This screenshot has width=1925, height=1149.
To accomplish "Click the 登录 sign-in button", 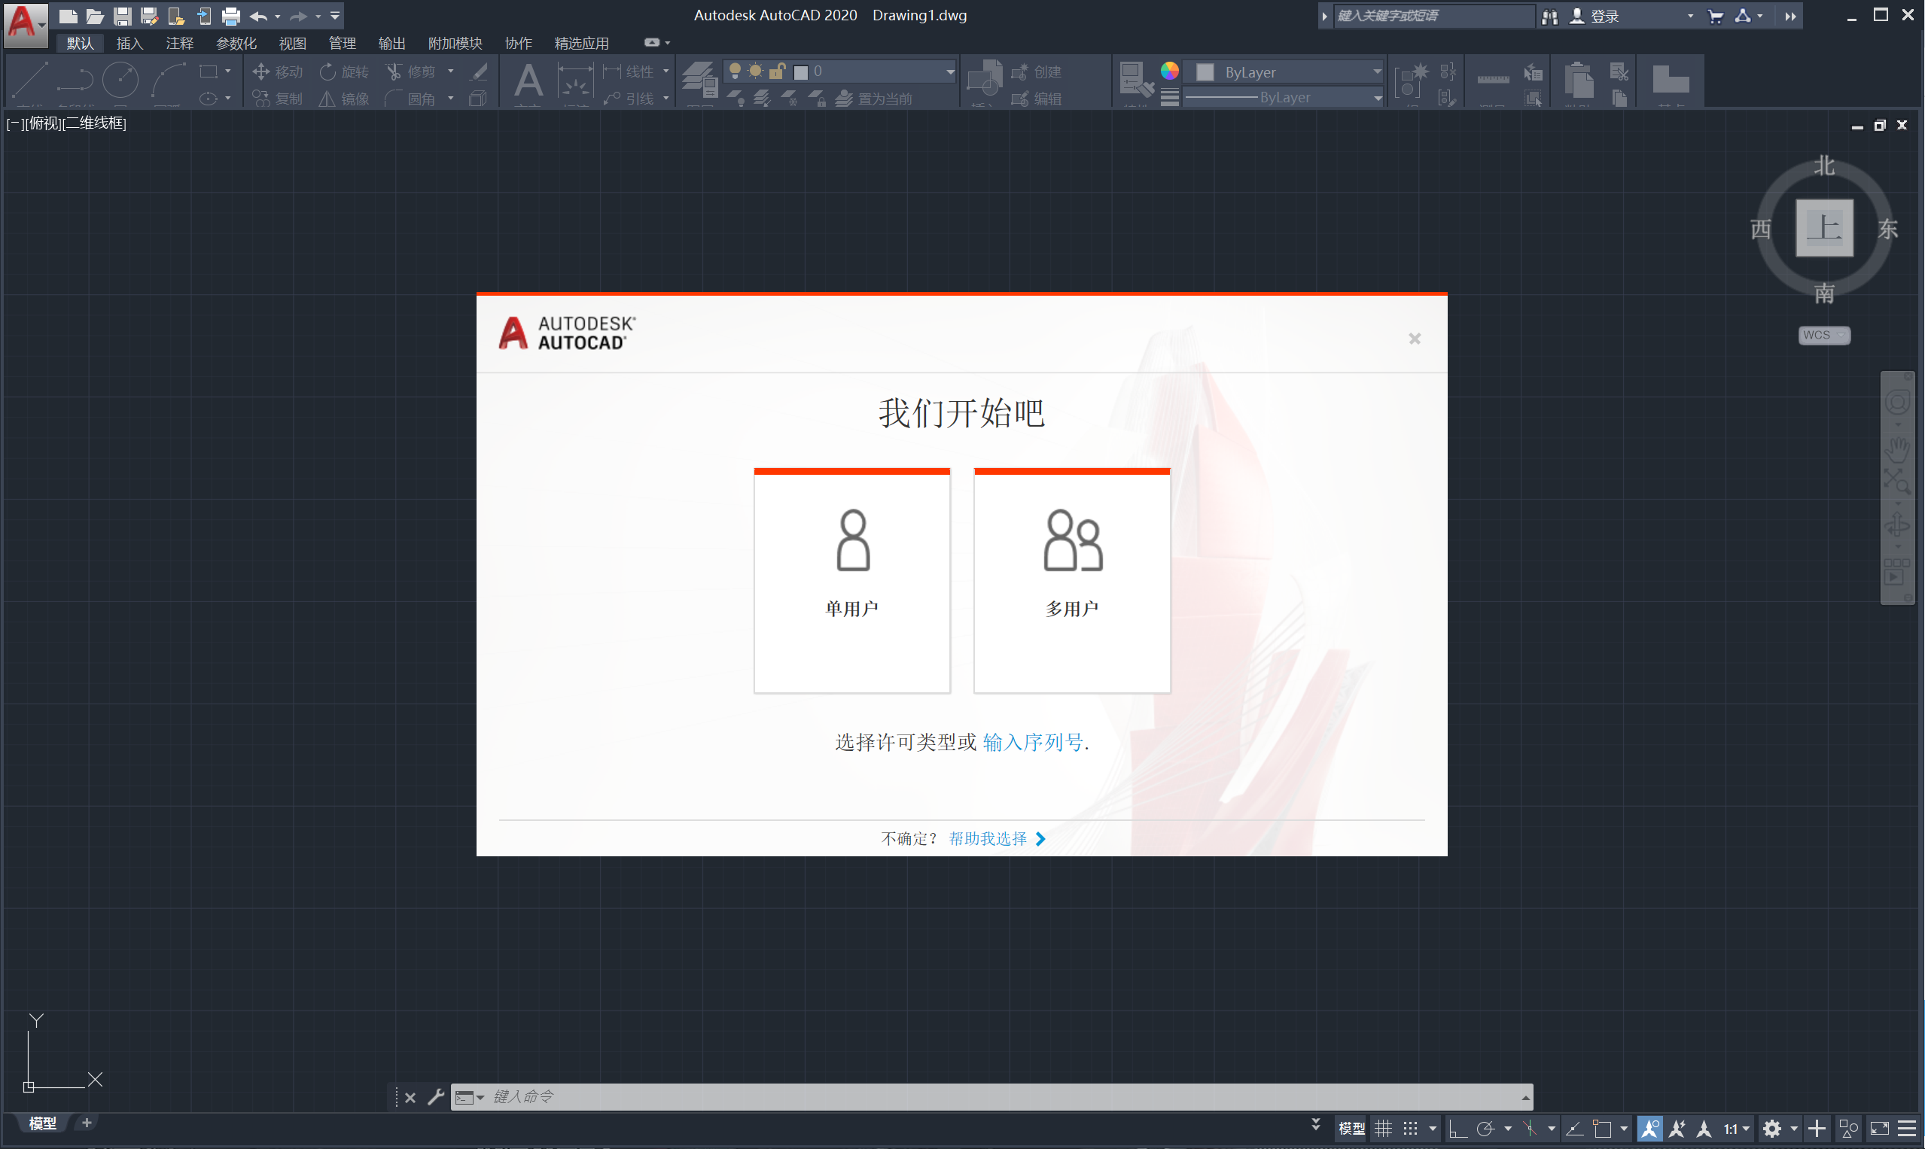I will click(x=1596, y=16).
